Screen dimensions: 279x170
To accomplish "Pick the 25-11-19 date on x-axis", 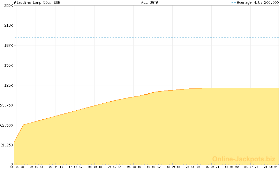I will (193, 167).
